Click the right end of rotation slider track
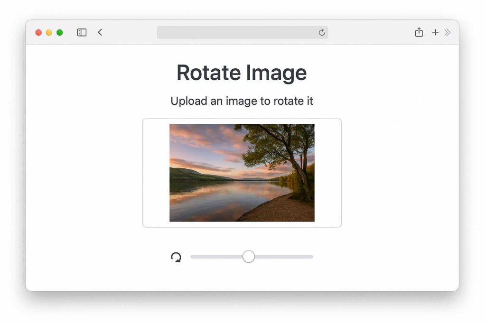 310,257
